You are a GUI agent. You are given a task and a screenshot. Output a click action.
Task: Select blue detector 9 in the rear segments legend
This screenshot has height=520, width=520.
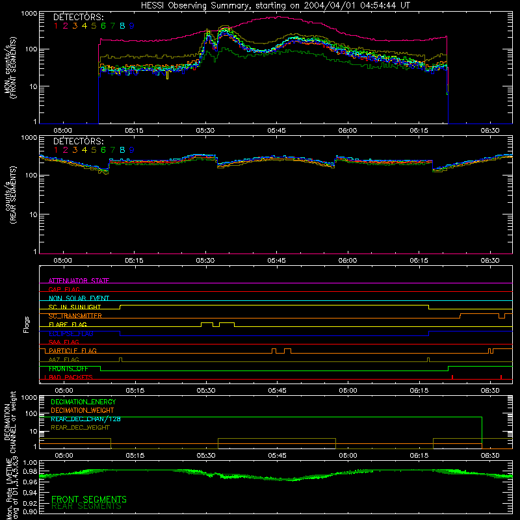(132, 150)
